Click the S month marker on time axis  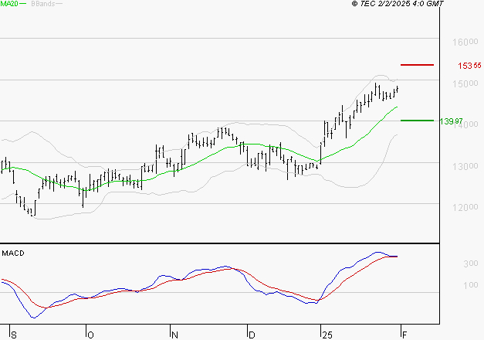[x=14, y=335]
